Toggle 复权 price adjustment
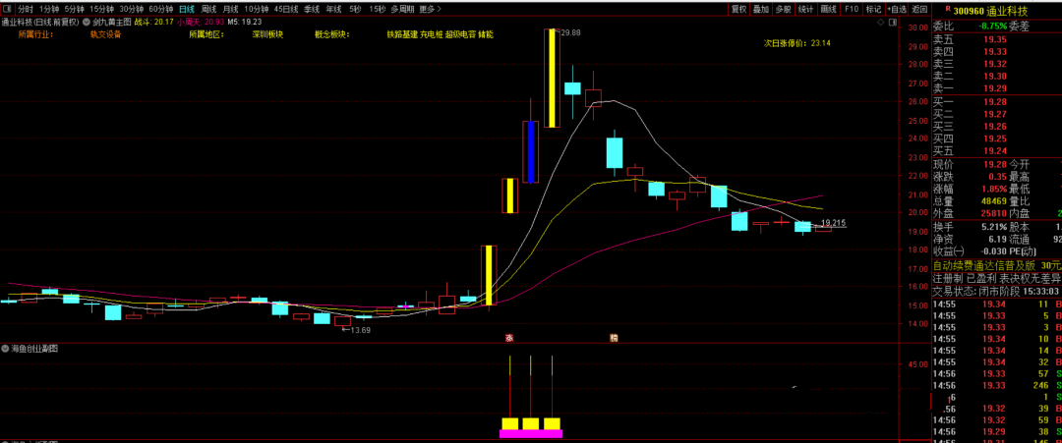The height and width of the screenshot is (443, 1062). click(738, 9)
